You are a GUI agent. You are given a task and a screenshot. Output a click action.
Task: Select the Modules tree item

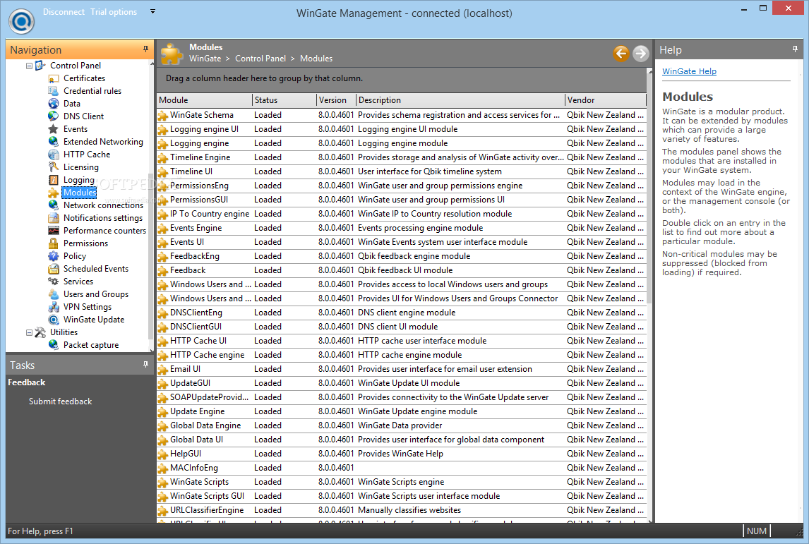[x=80, y=193]
